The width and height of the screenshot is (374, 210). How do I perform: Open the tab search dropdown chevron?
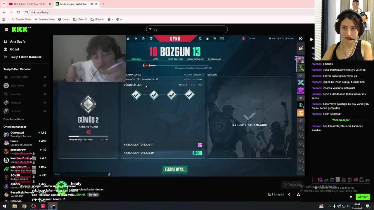coord(4,4)
